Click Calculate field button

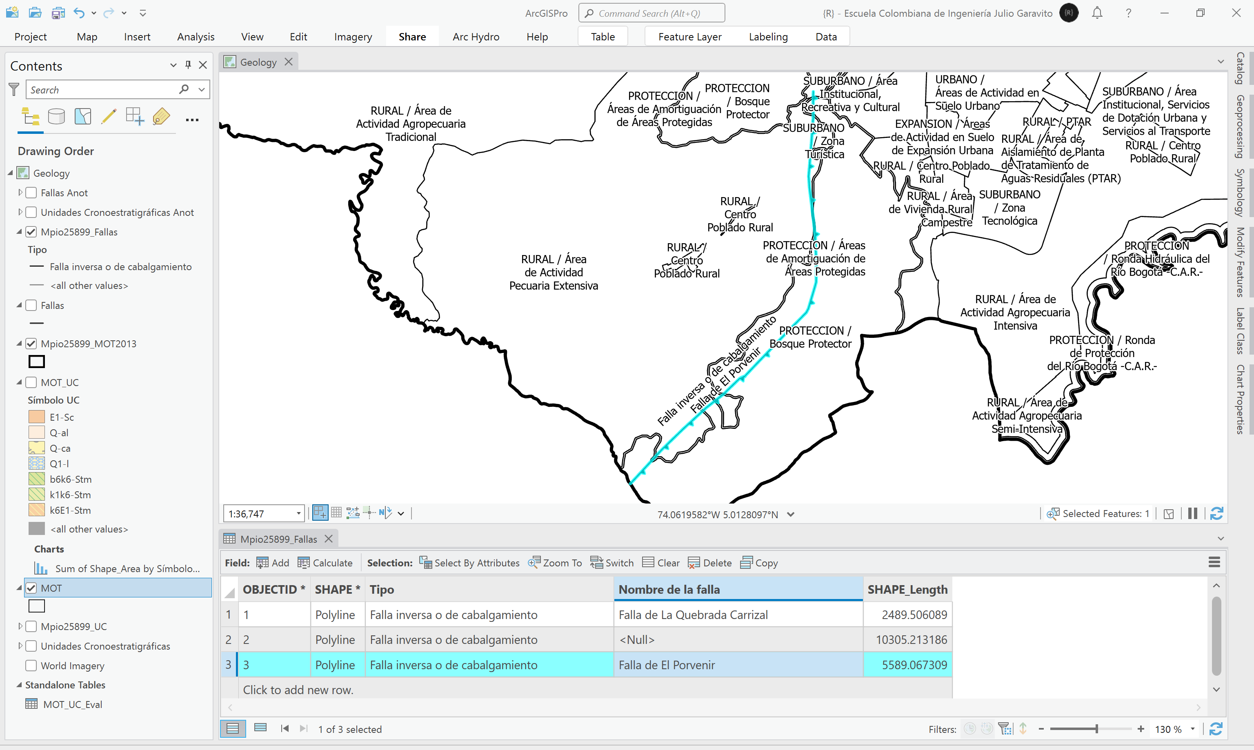coord(325,562)
